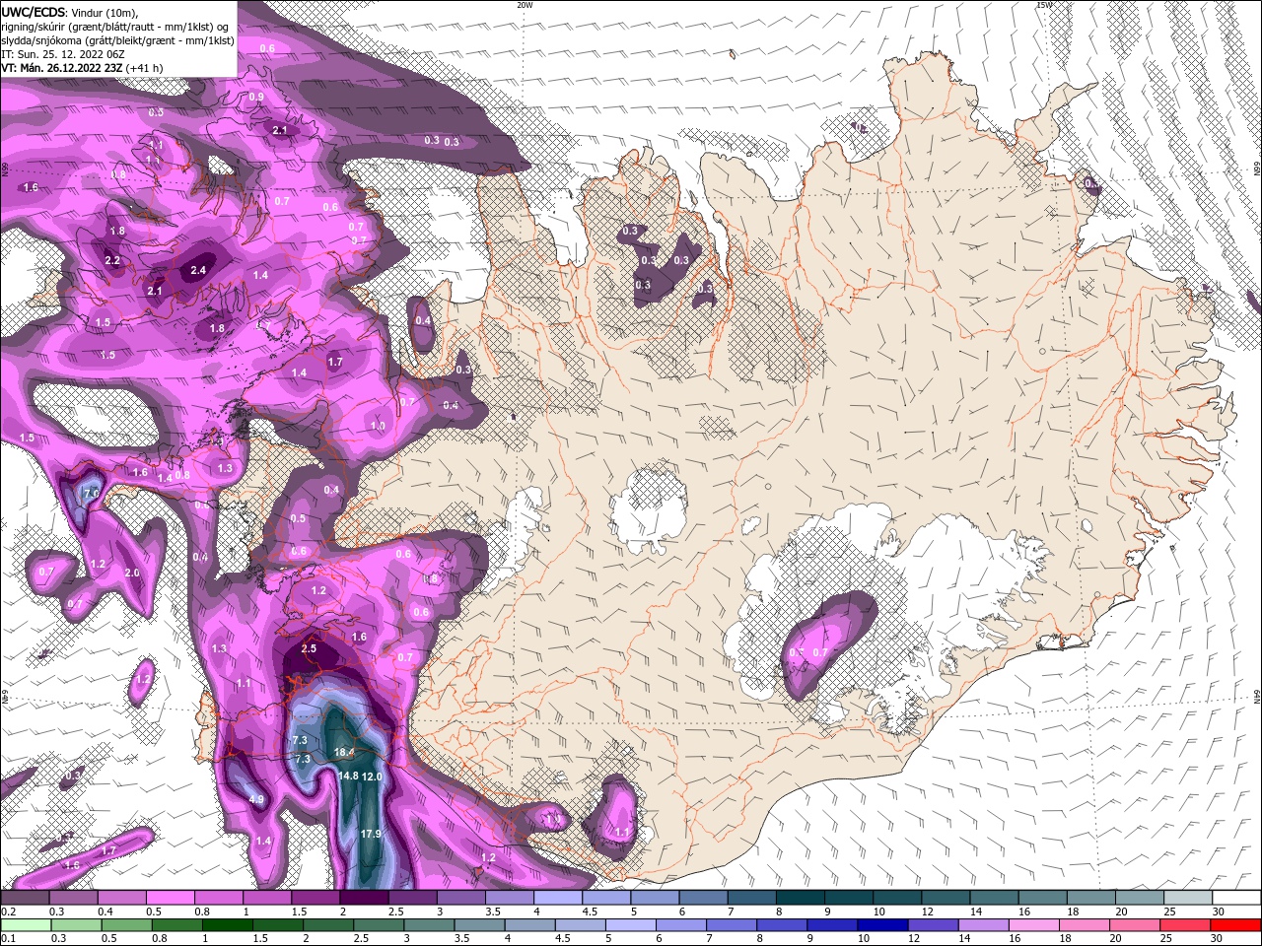The height and width of the screenshot is (946, 1262).
Task: Select pale grey top-row swatch from 25 to 30
Action: [1188, 898]
